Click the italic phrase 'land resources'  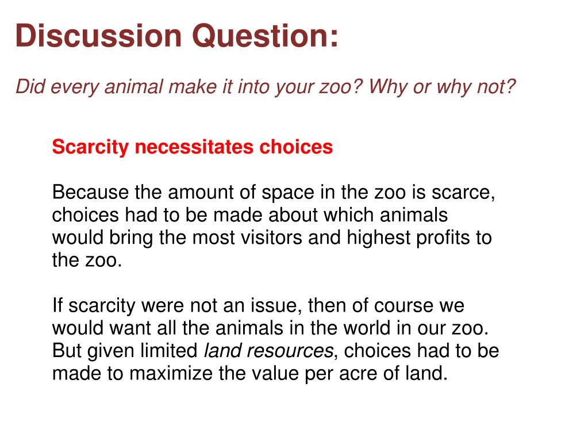point(268,351)
